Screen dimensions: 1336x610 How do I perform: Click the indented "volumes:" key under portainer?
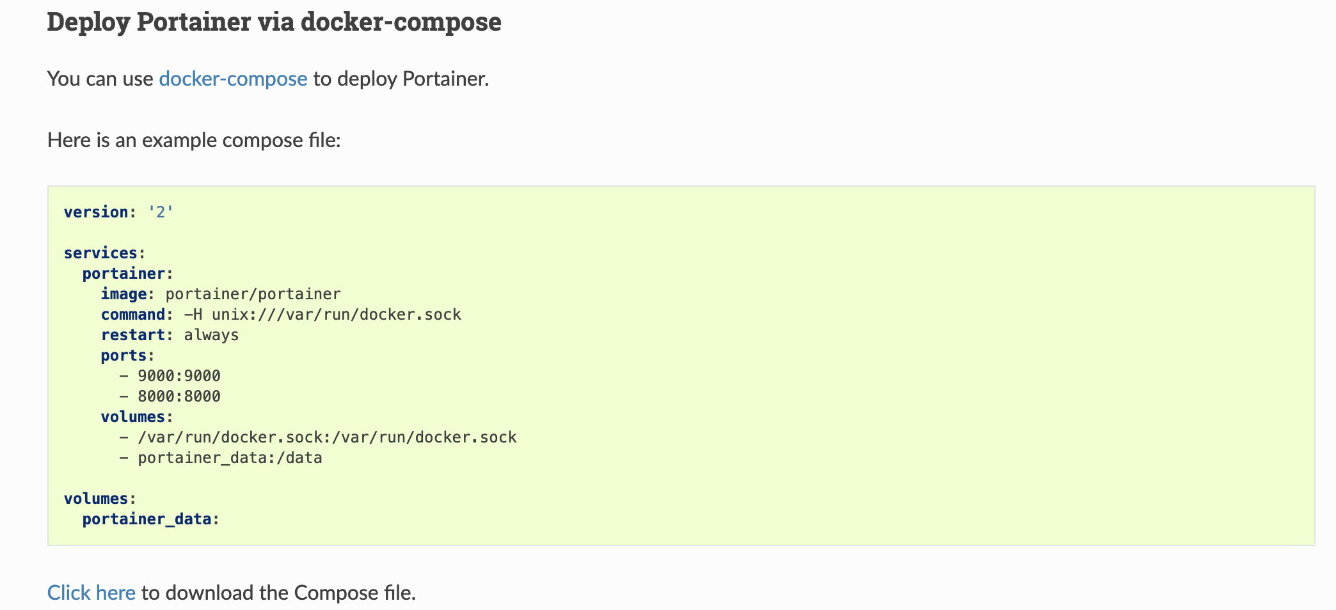[137, 417]
